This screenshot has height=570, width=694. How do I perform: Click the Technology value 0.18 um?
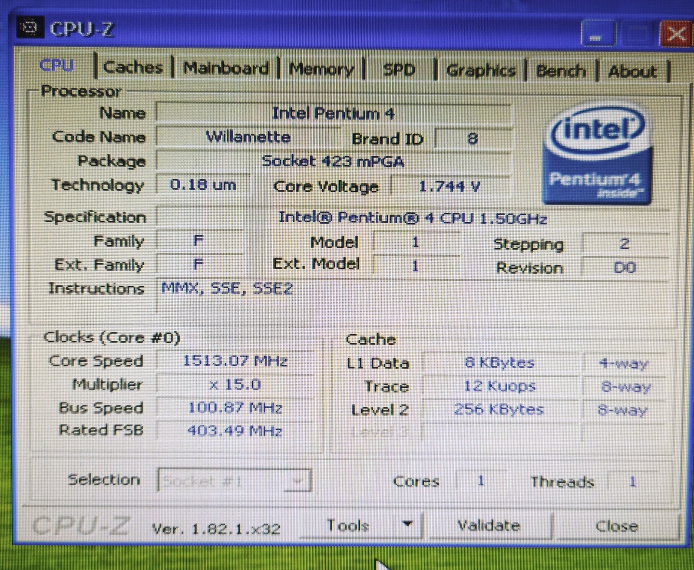coord(203,185)
